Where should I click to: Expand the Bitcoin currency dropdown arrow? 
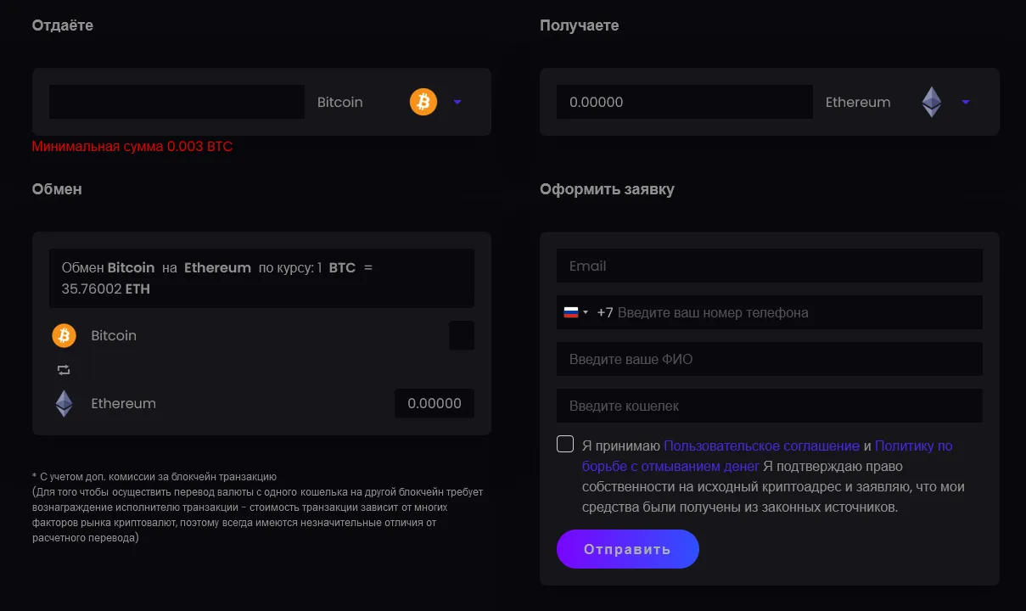(x=457, y=102)
